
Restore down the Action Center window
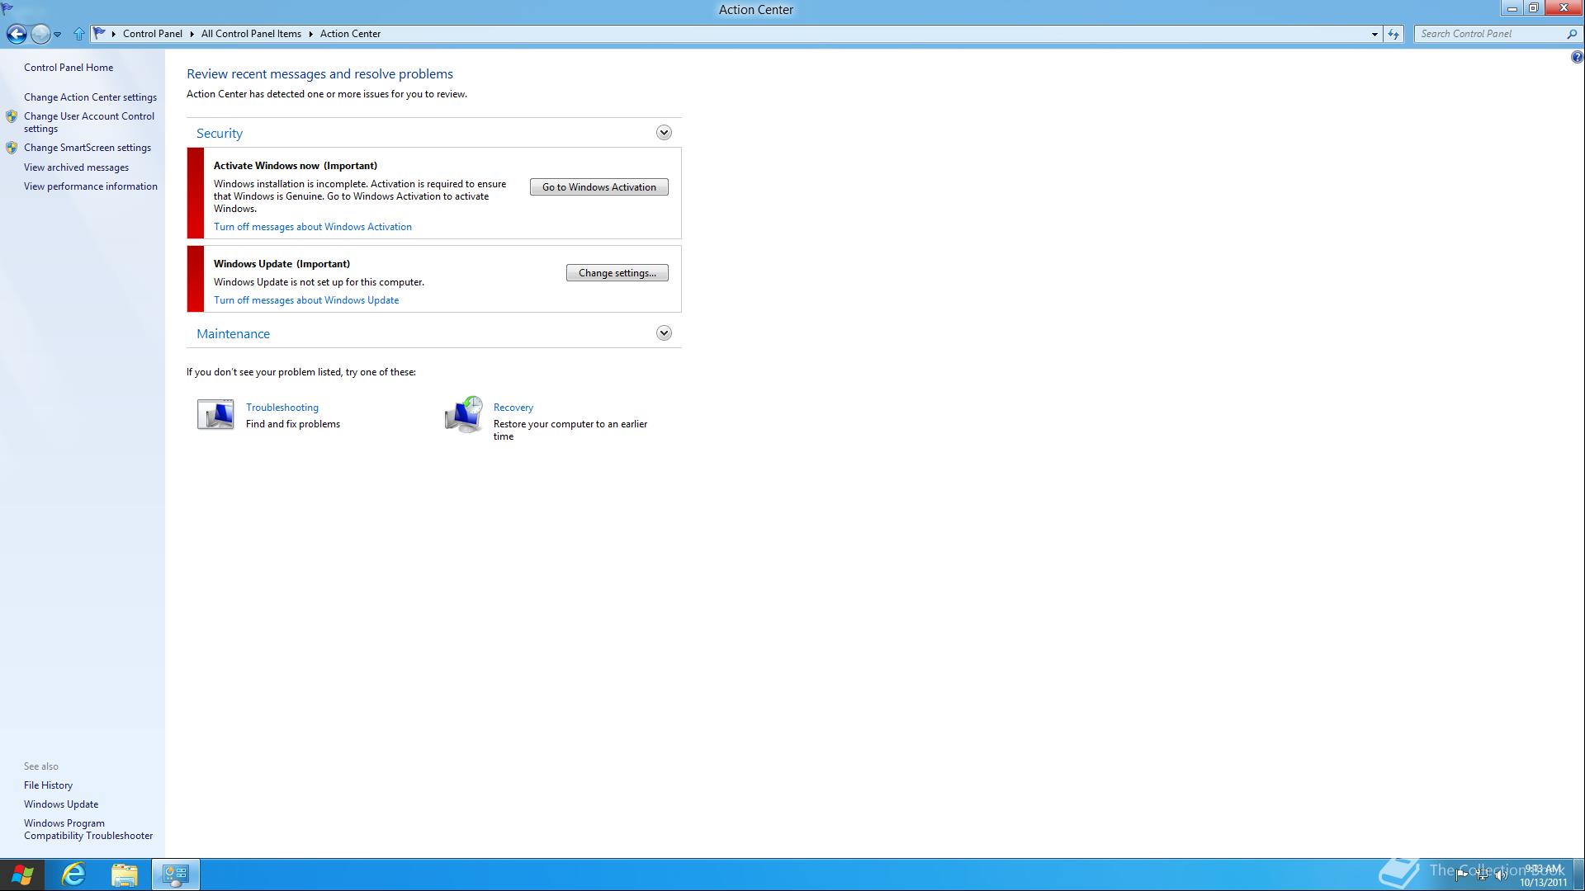[1534, 8]
